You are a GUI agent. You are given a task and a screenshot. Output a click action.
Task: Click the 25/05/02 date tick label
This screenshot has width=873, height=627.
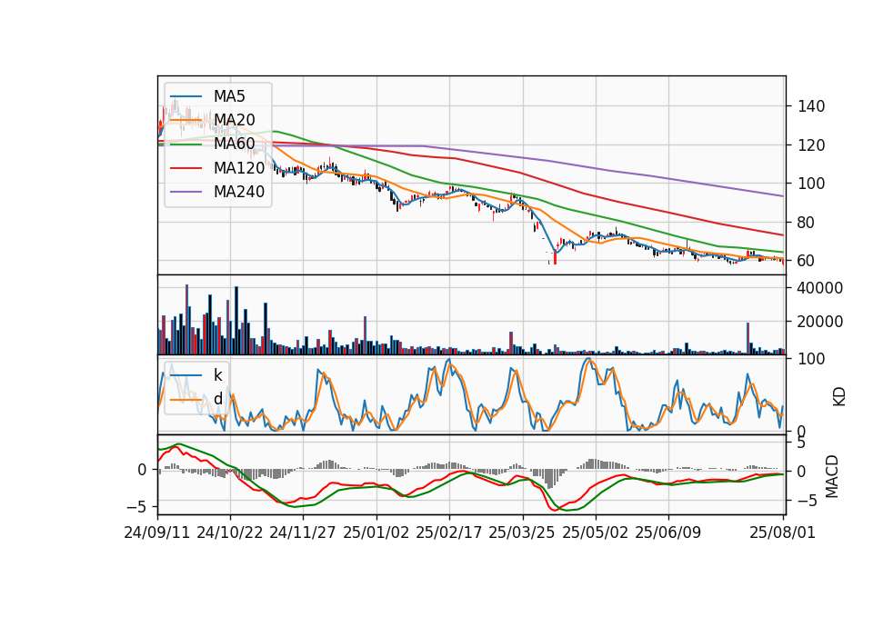coord(595,532)
